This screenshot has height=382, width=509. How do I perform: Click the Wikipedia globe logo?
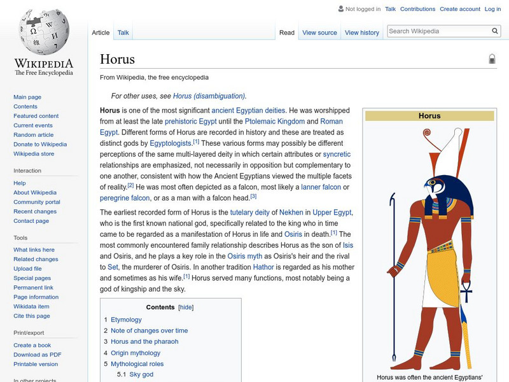(44, 32)
